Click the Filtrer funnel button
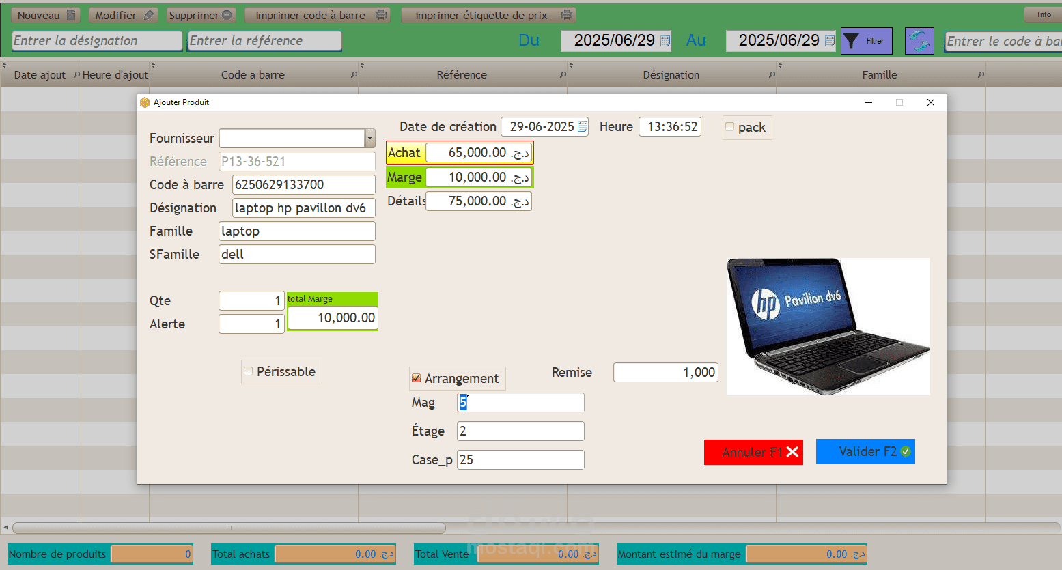This screenshot has height=570, width=1062. [x=867, y=41]
